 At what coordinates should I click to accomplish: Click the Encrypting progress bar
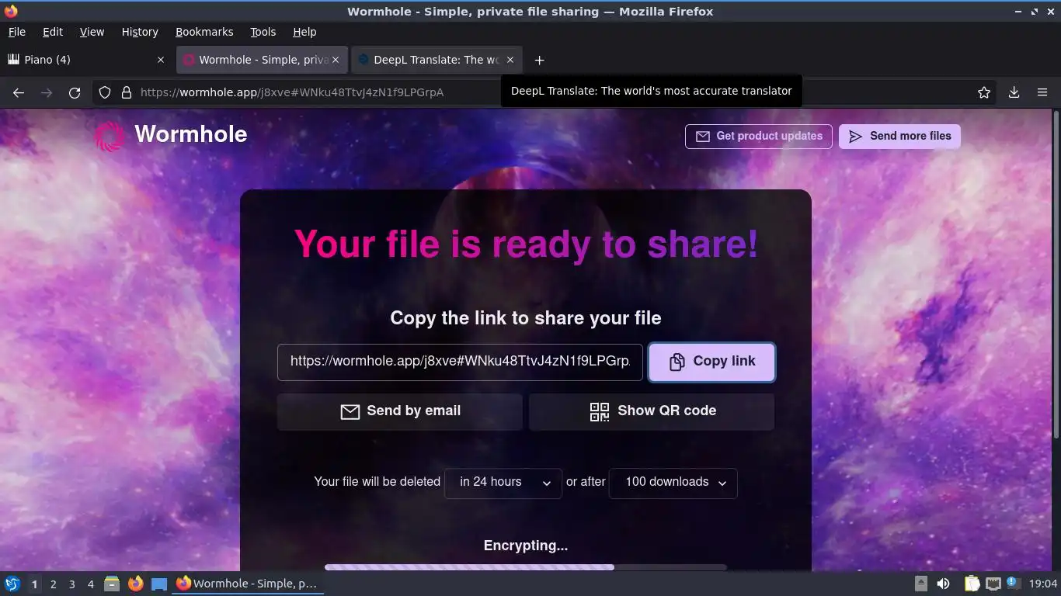(x=526, y=567)
